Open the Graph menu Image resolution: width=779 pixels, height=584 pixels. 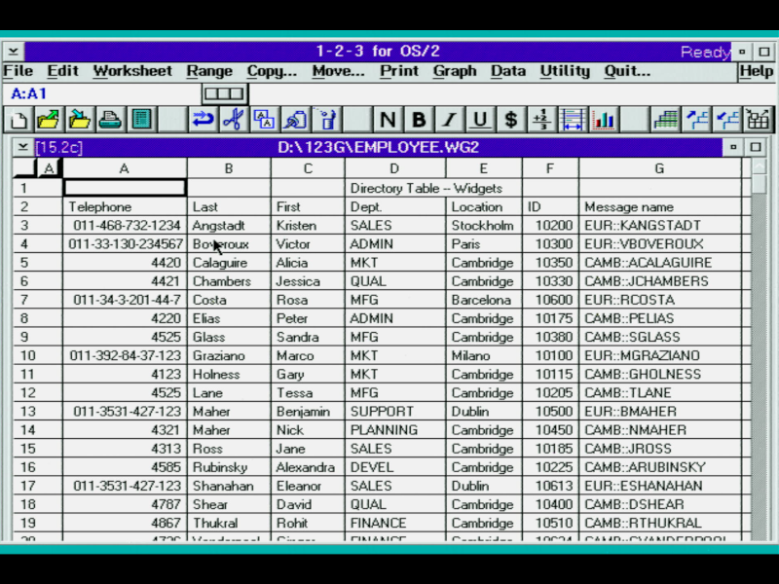tap(455, 71)
